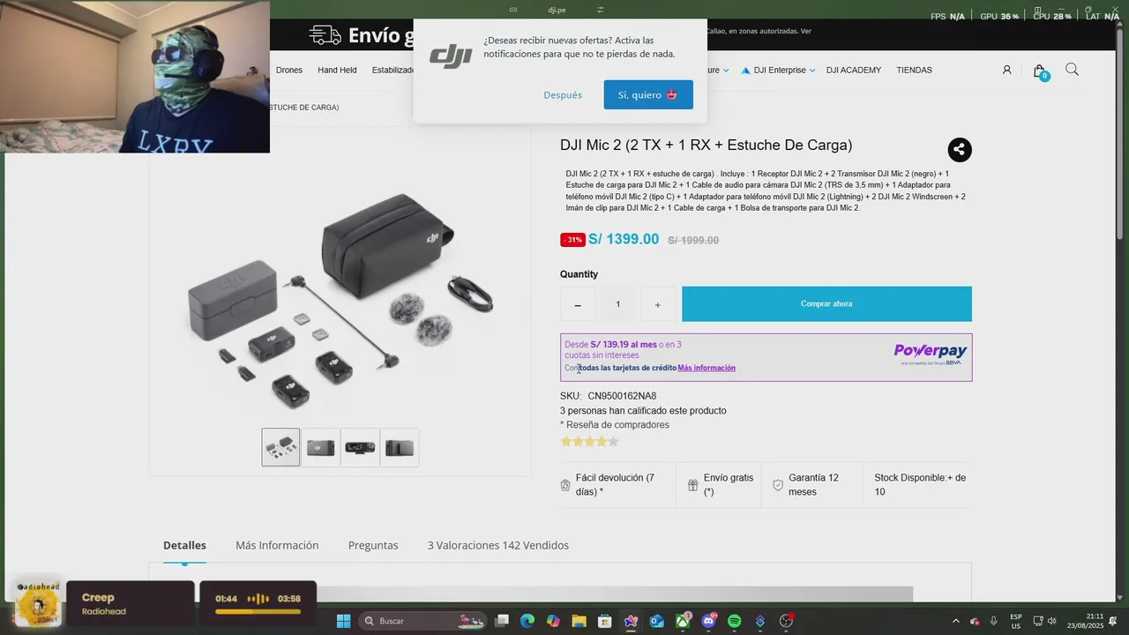Open the DJI ACADEMY menu item
Screen dimensions: 1129x635
tap(854, 70)
